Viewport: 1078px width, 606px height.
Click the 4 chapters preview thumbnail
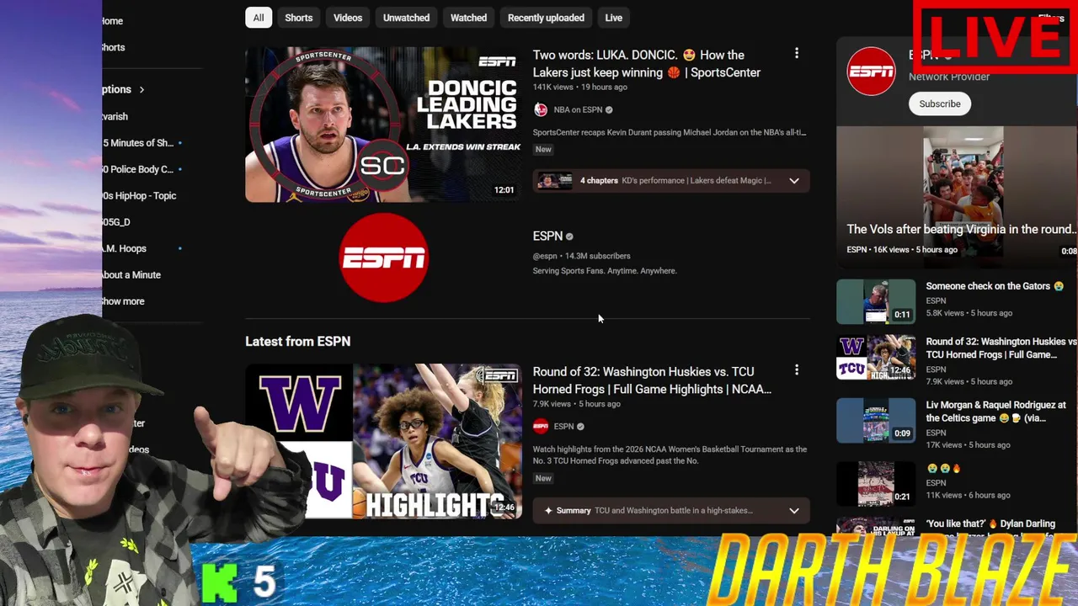(x=554, y=181)
